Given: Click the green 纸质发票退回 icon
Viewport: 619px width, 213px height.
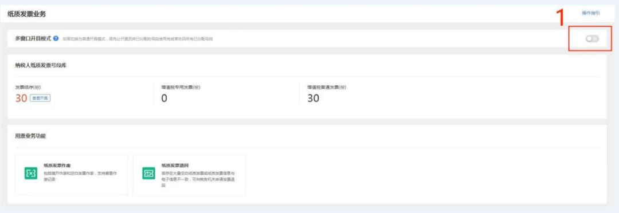Looking at the screenshot, I should point(148,173).
